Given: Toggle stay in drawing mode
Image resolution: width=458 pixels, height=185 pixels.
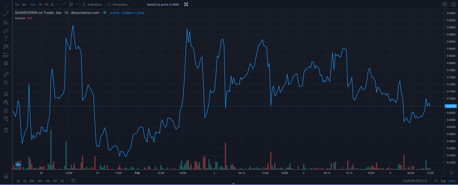Looking at the screenshot, I should coord(6,102).
